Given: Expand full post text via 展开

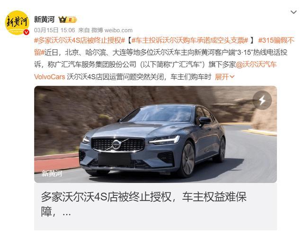Looking at the screenshot, I should 222,77.
